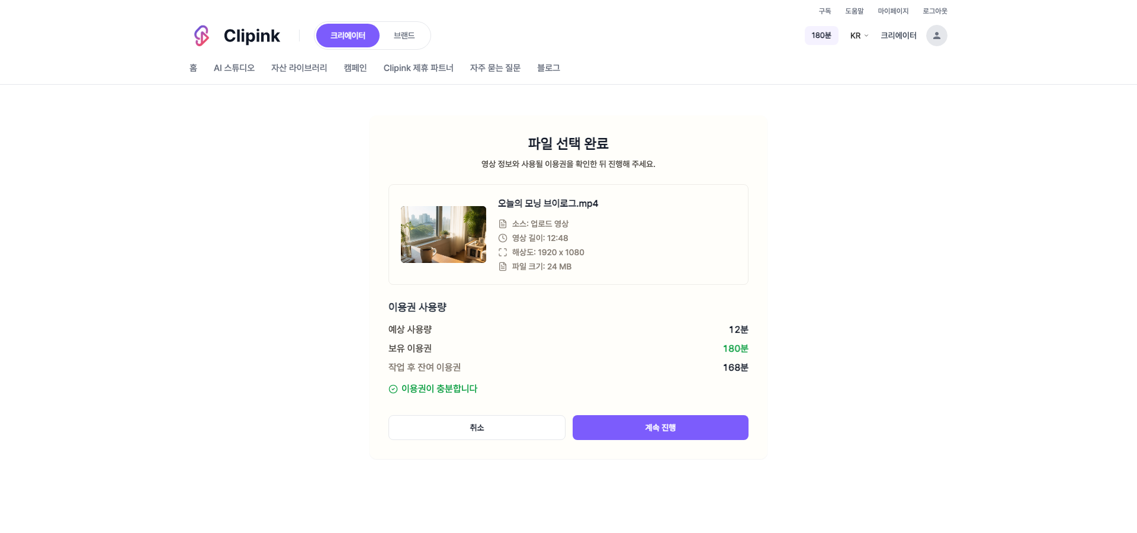Viewport: 1137px width, 533px height.
Task: Click the Clipink logo icon
Action: 201,36
